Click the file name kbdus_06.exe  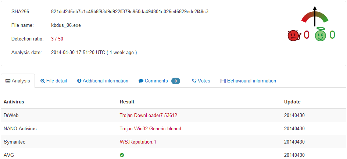pyautogui.click(x=66, y=25)
